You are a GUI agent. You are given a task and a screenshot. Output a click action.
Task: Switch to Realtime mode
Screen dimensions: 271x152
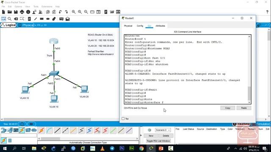pyautogui.click(x=241, y=124)
